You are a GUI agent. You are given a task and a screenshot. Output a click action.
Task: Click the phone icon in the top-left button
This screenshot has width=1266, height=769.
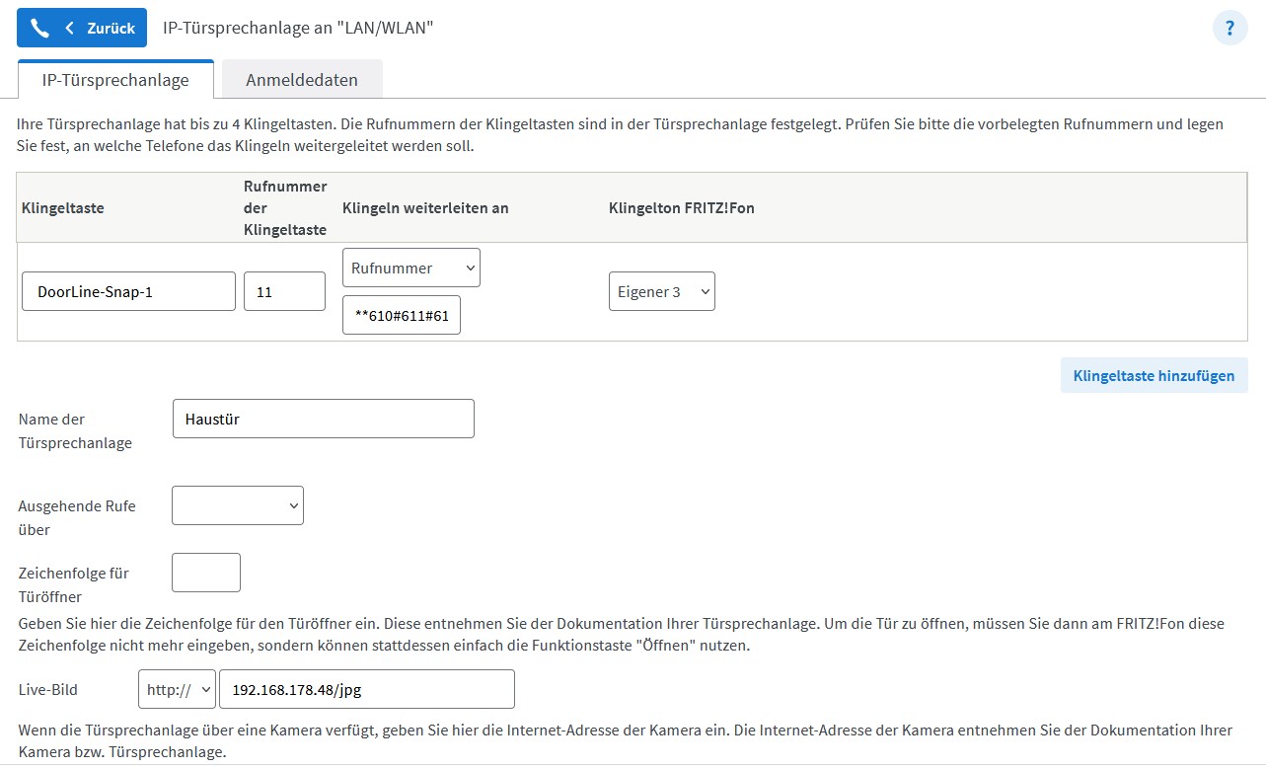click(39, 28)
